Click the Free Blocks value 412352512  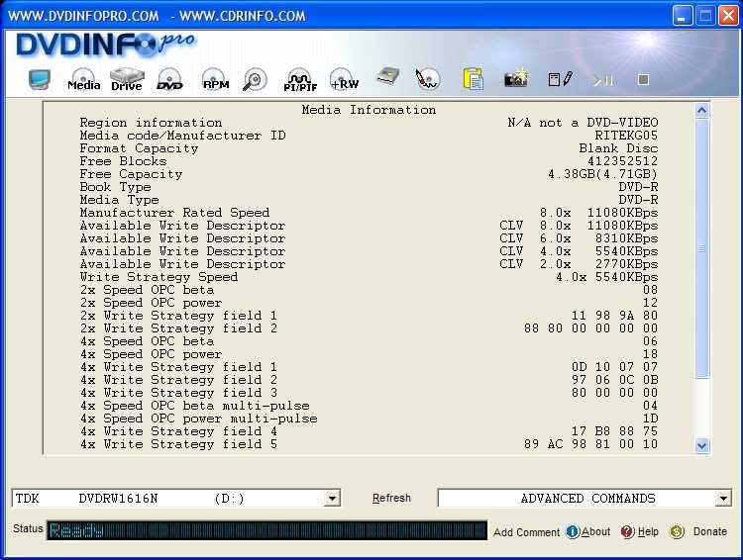(622, 161)
